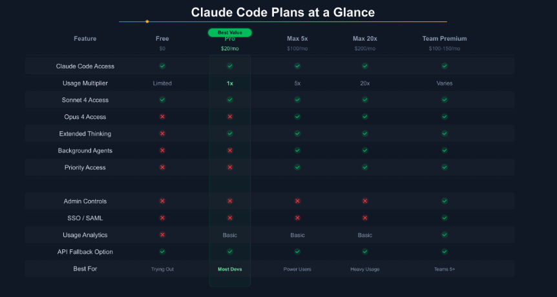The height and width of the screenshot is (297, 557).
Task: Click the Best Value badge
Action: pos(230,32)
